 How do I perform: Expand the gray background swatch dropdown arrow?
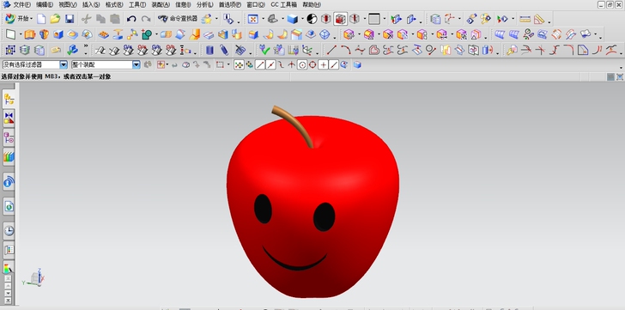(385, 19)
